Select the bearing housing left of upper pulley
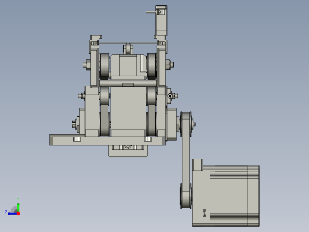Image resolution: width=309 pixels, height=232 pixels. (x=172, y=124)
